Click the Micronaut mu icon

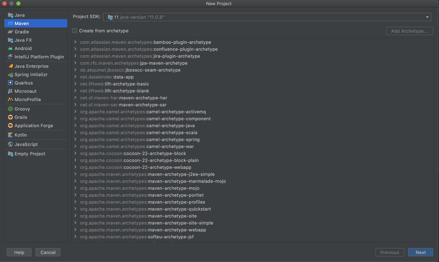[x=10, y=91]
